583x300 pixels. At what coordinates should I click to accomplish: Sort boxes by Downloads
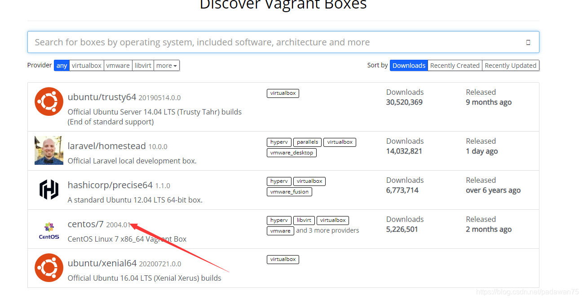coord(409,66)
